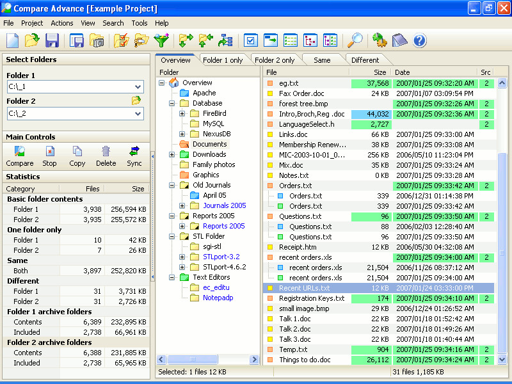Click browse folder icon beside Folder 2 label
512x384 pixels.
pos(136,100)
